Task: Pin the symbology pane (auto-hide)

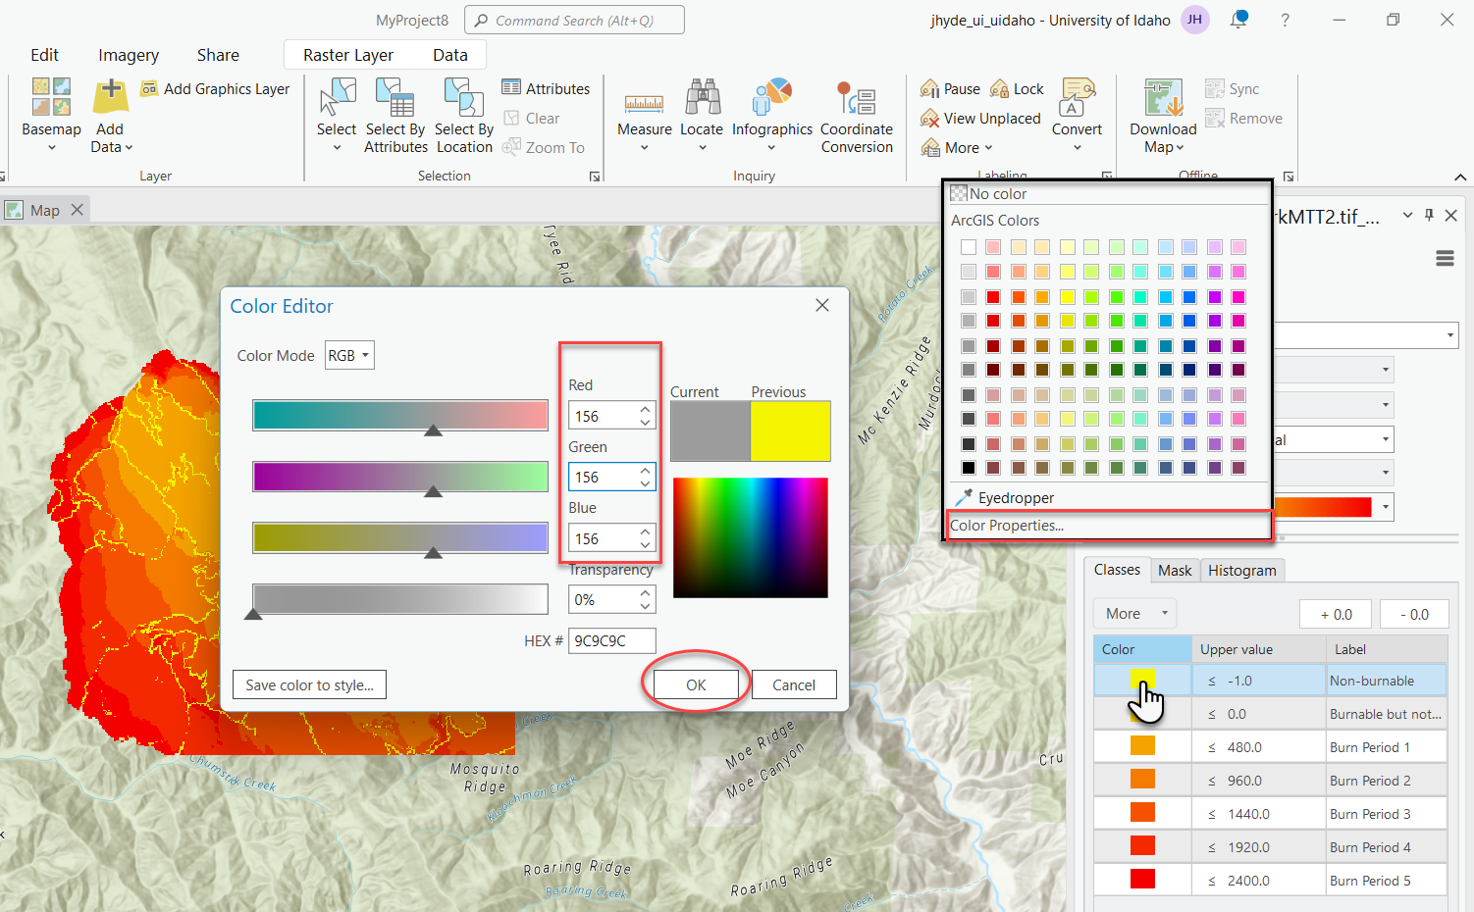Action: click(1429, 215)
